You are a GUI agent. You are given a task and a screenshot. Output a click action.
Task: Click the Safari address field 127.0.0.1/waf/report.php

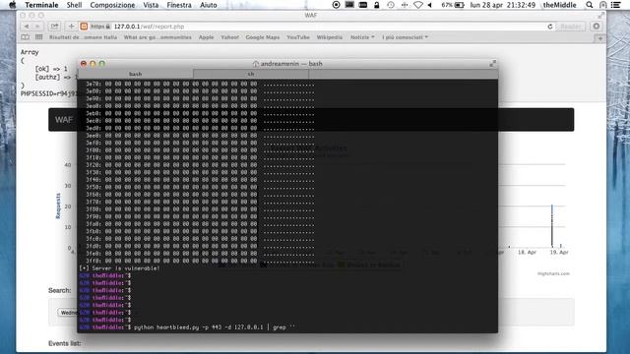(x=317, y=27)
